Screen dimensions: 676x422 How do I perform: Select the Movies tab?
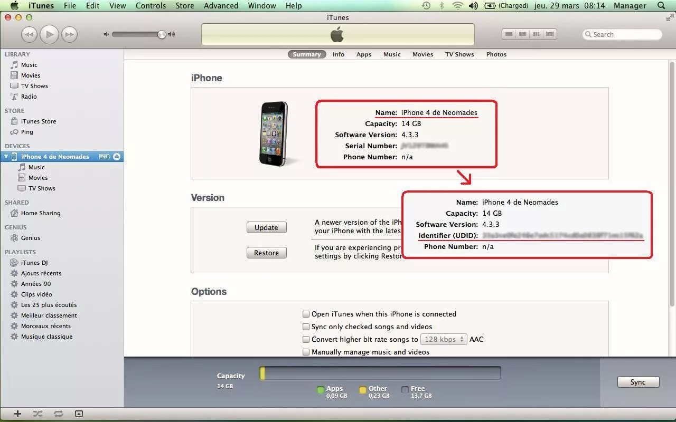point(422,54)
